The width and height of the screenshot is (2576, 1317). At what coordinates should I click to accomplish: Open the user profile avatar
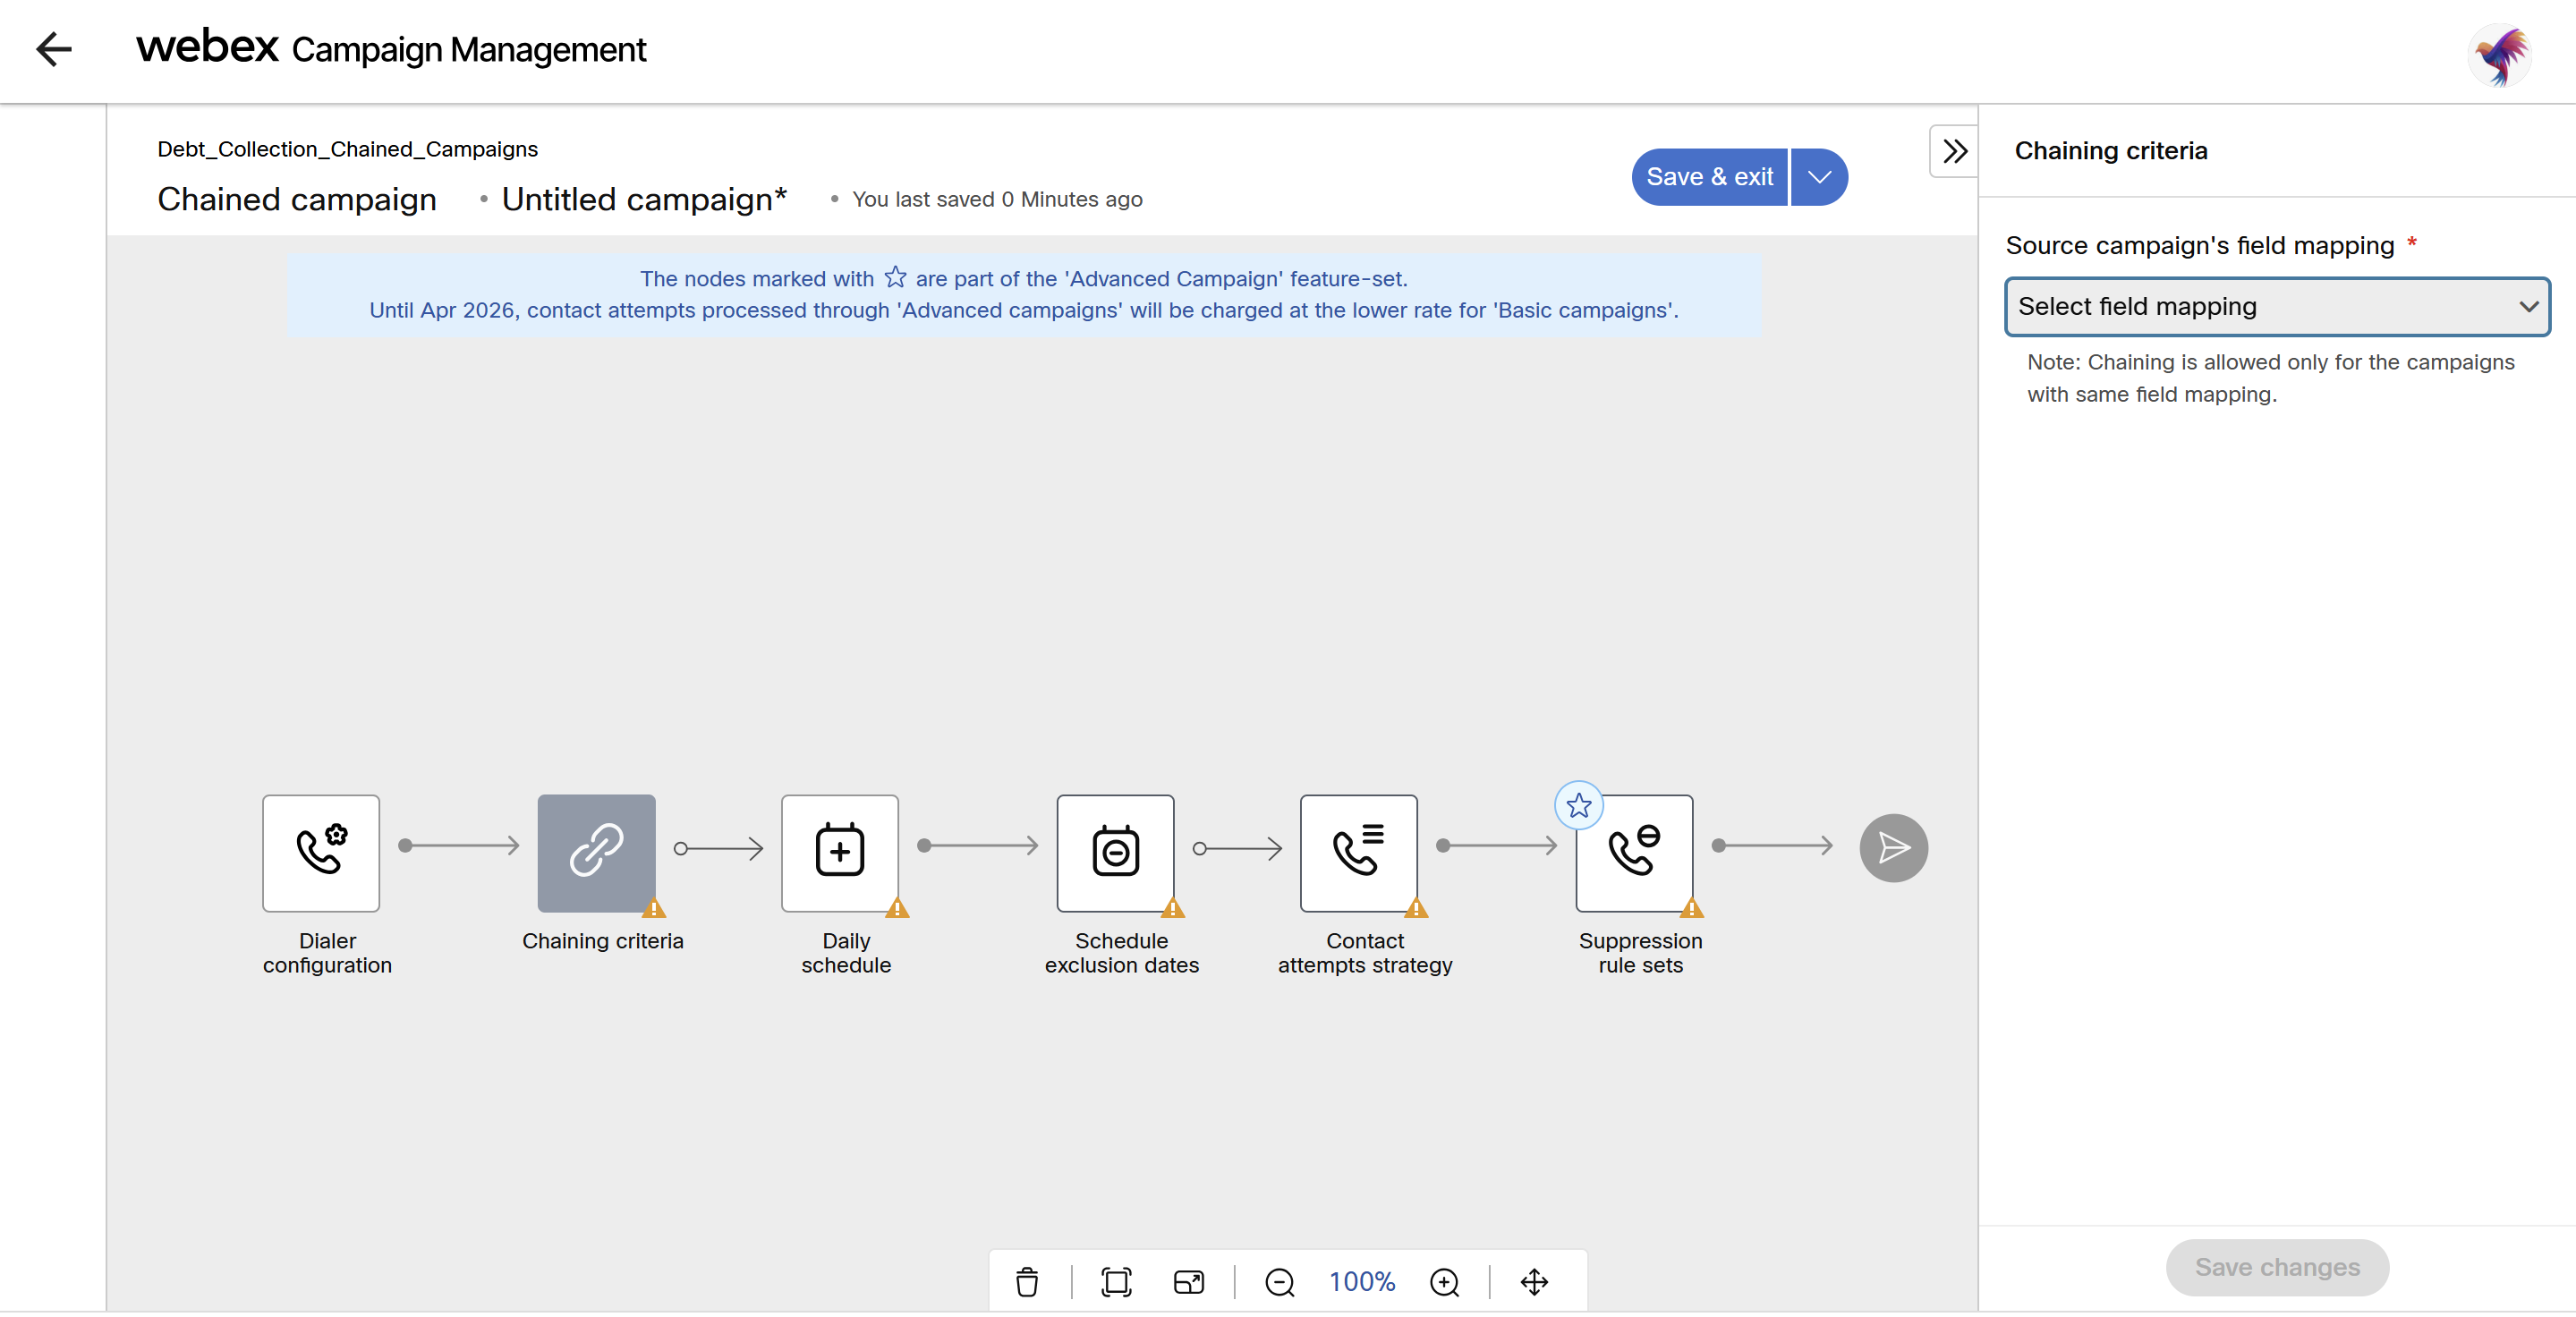click(x=2499, y=54)
